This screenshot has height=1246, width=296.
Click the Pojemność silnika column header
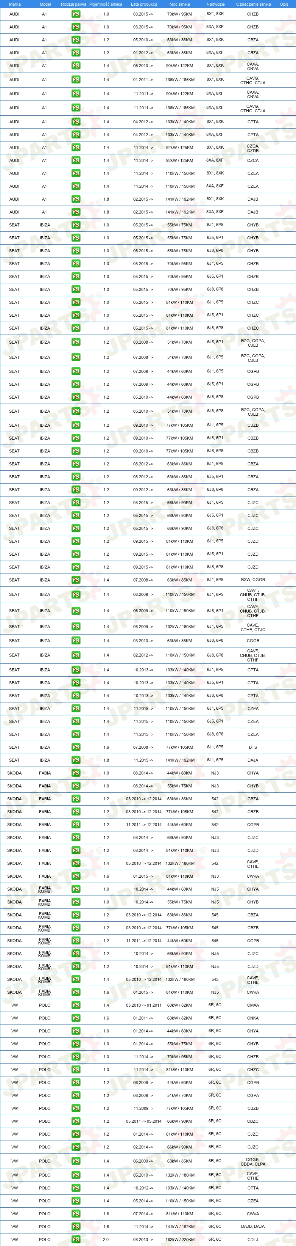point(106,4)
